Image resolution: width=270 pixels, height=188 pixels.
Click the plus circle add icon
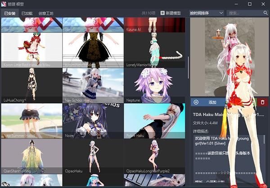click(x=196, y=102)
